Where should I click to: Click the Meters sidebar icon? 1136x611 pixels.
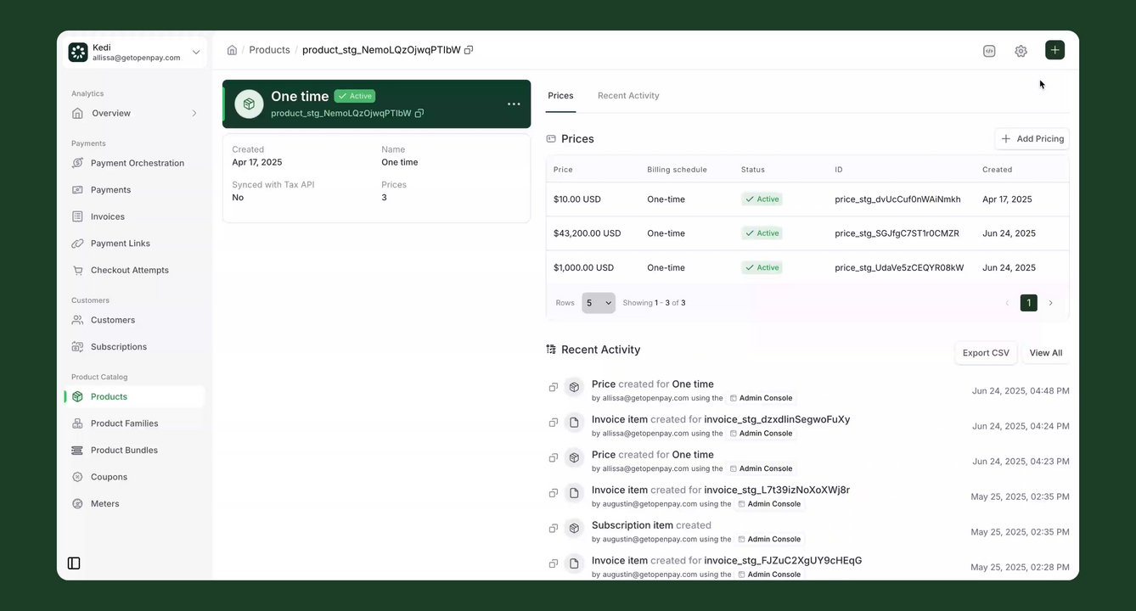[77, 504]
